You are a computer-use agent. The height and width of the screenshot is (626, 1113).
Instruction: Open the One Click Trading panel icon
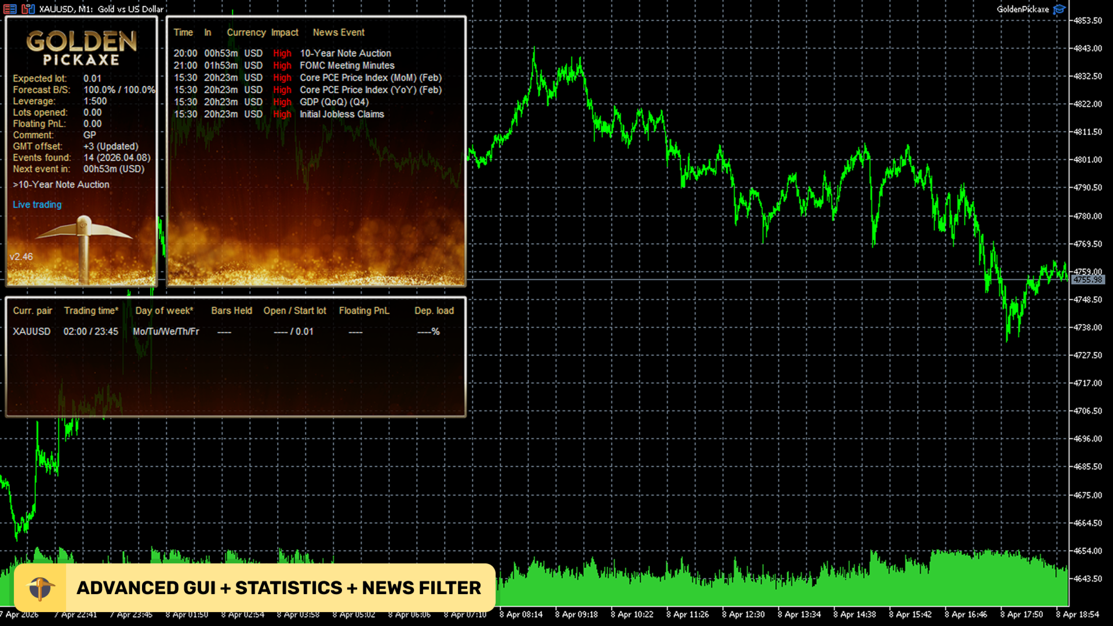click(x=28, y=9)
